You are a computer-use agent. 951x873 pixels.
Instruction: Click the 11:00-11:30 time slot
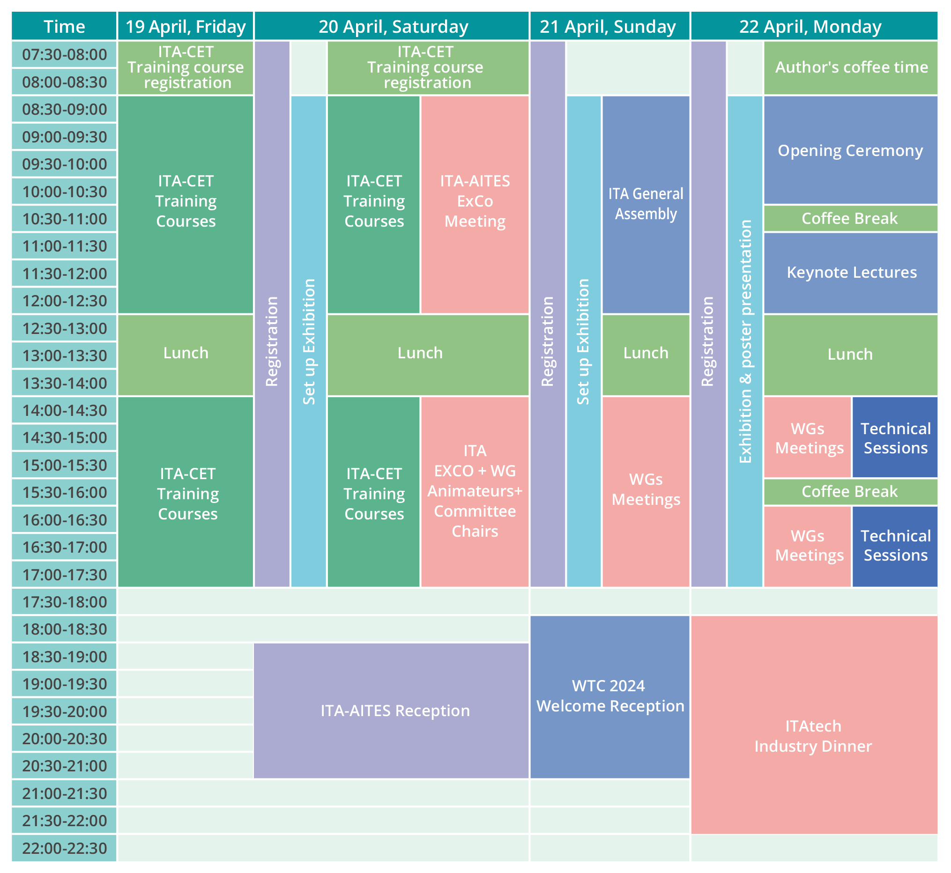(x=64, y=246)
